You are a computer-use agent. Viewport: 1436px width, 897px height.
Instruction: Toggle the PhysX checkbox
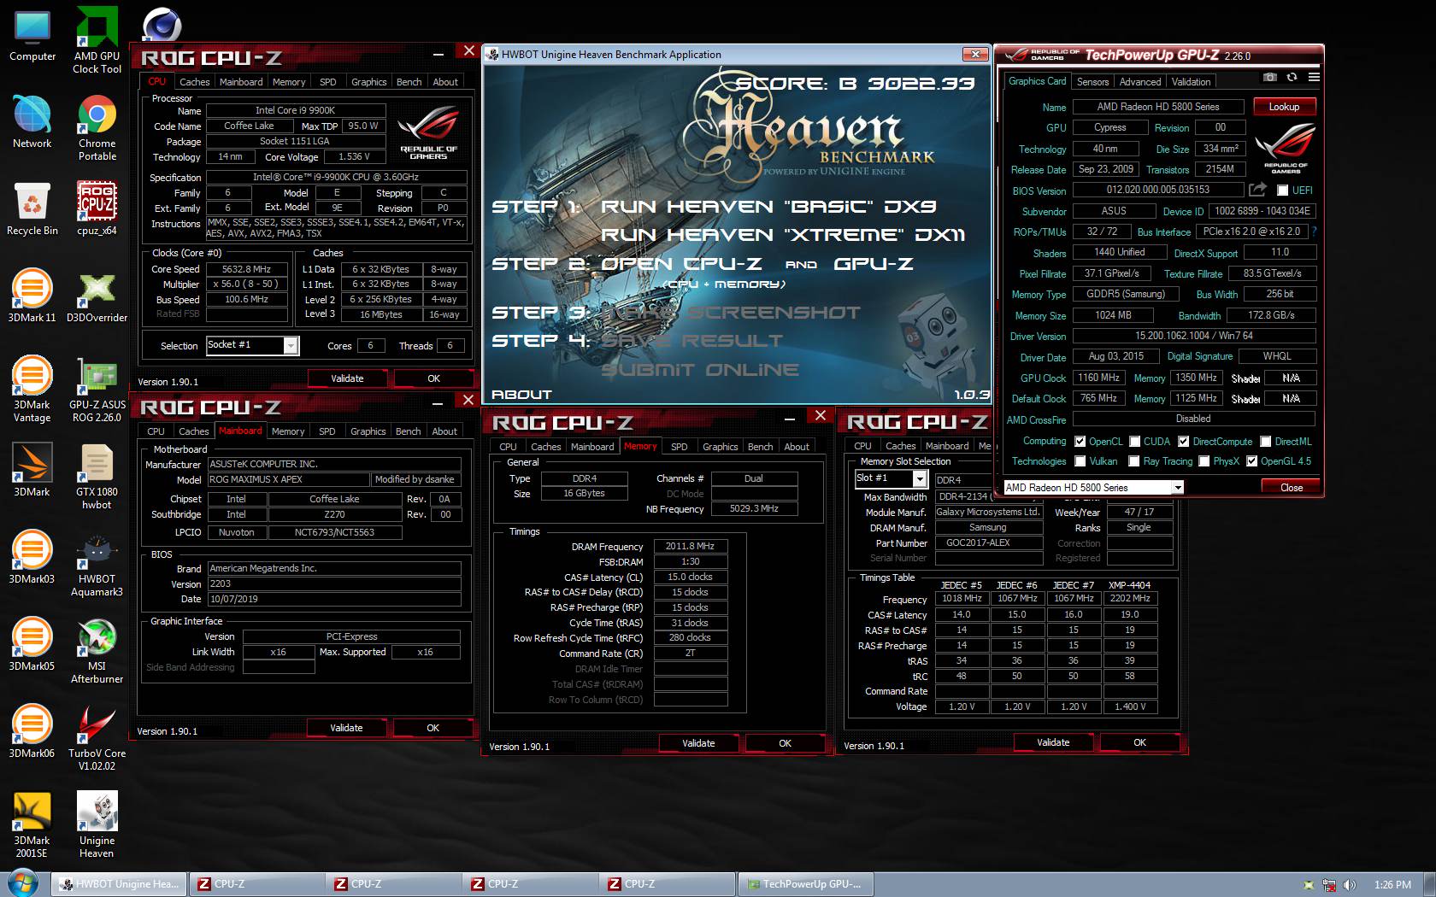1204,461
